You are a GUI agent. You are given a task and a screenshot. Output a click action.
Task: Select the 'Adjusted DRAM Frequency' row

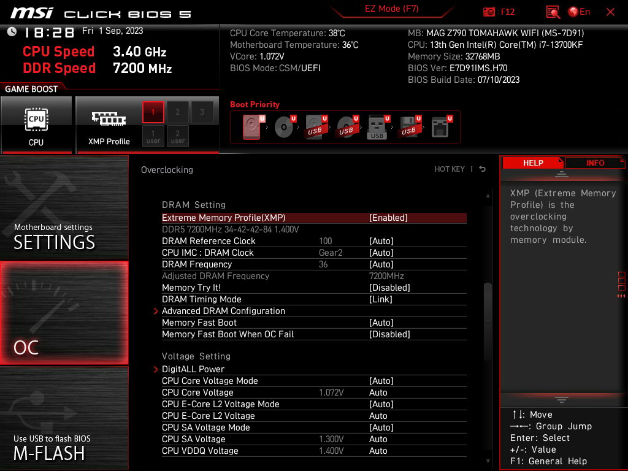[314, 276]
